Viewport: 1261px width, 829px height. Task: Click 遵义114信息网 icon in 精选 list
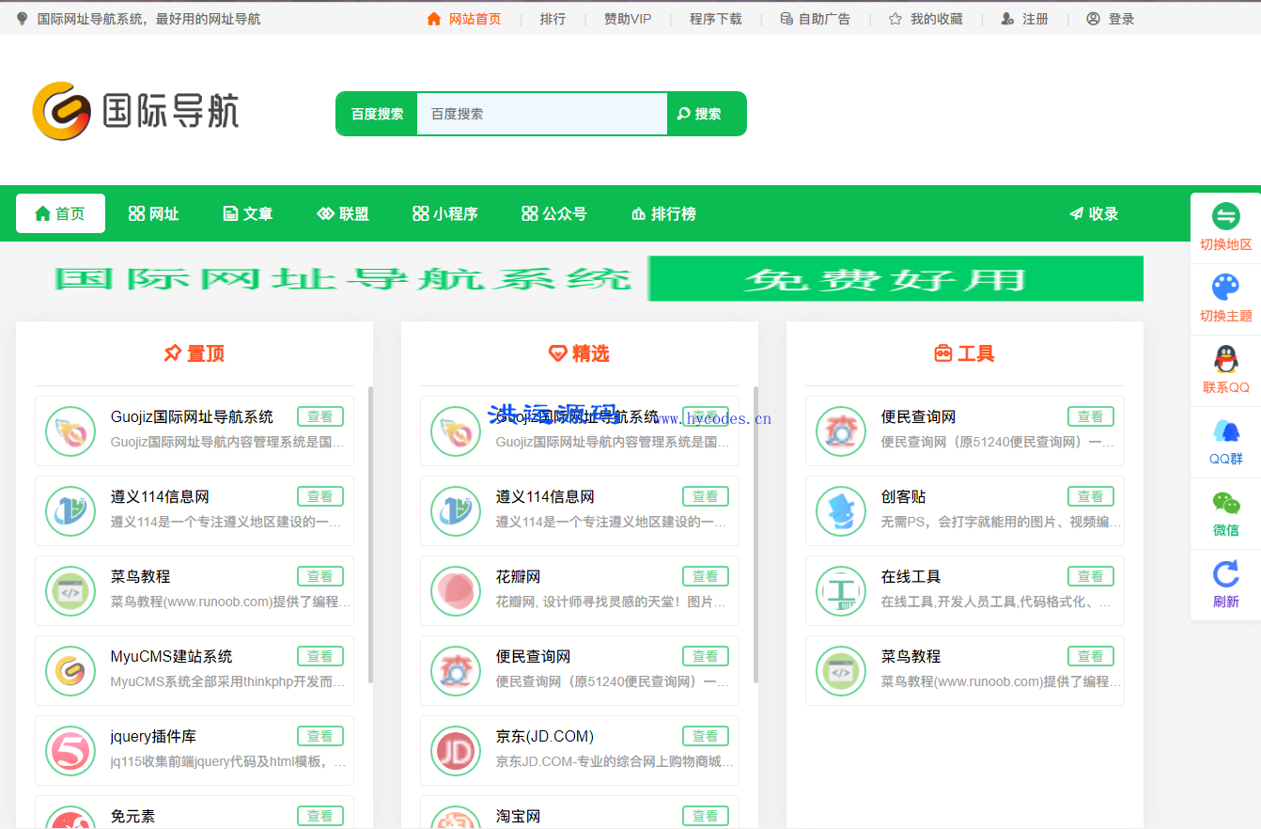click(x=456, y=511)
